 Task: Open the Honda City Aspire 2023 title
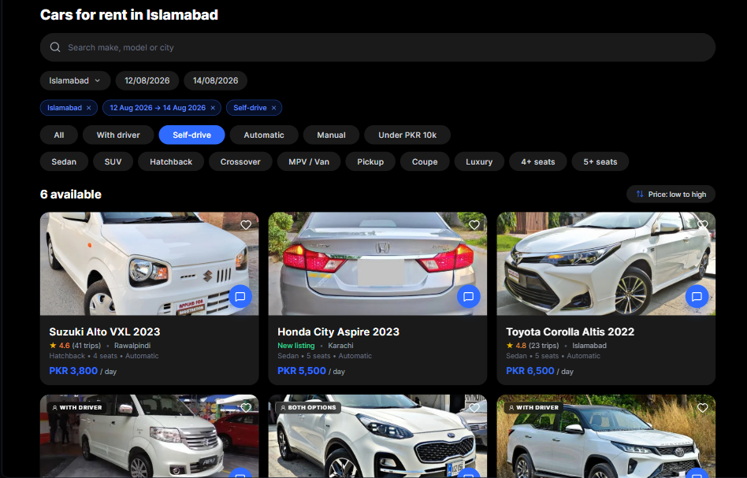pos(338,332)
